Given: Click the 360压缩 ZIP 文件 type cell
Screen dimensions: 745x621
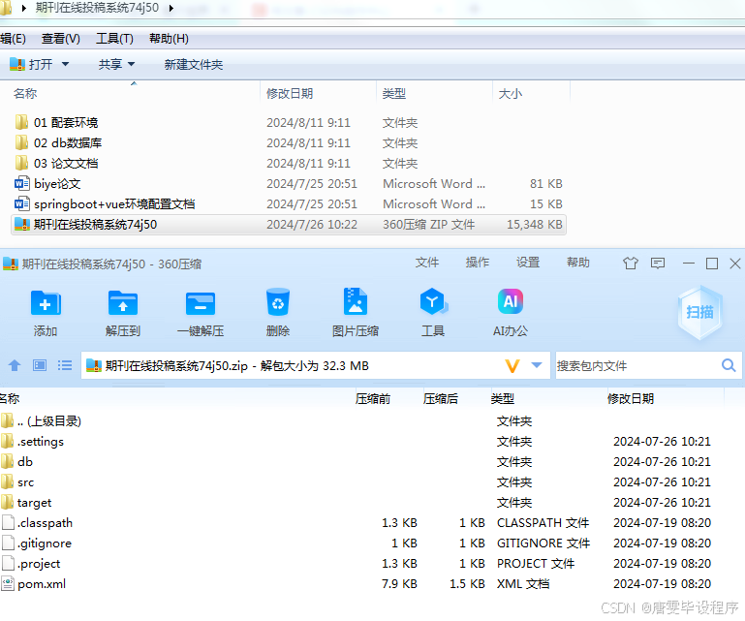Looking at the screenshot, I should 428,224.
